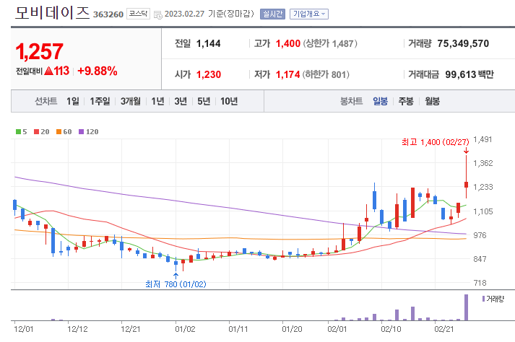Screen dimensions: 515x342
Task: Select the 1일 line chart tab
Action: 72,101
